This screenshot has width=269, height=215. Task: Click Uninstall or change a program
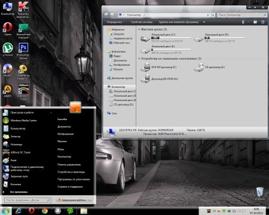[x=179, y=22]
